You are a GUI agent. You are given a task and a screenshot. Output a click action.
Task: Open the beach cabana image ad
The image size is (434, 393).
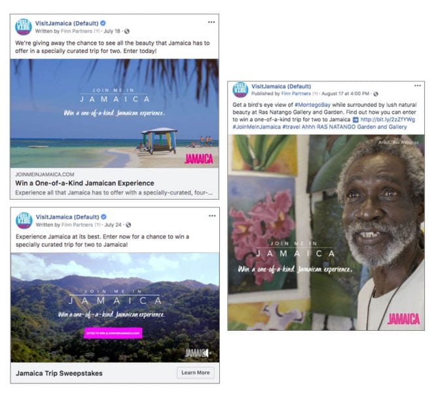click(x=115, y=113)
